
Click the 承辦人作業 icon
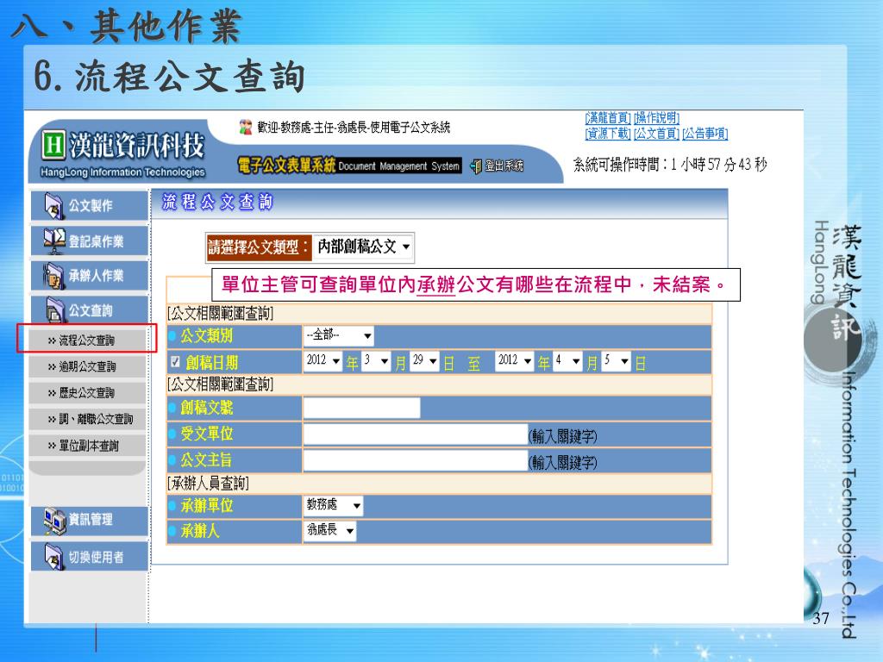click(x=54, y=276)
